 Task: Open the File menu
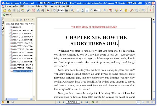8,6
